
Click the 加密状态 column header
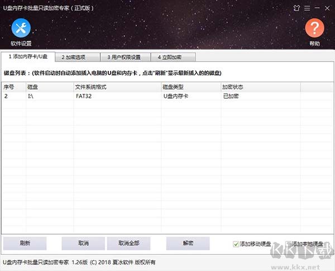pyautogui.click(x=261, y=87)
